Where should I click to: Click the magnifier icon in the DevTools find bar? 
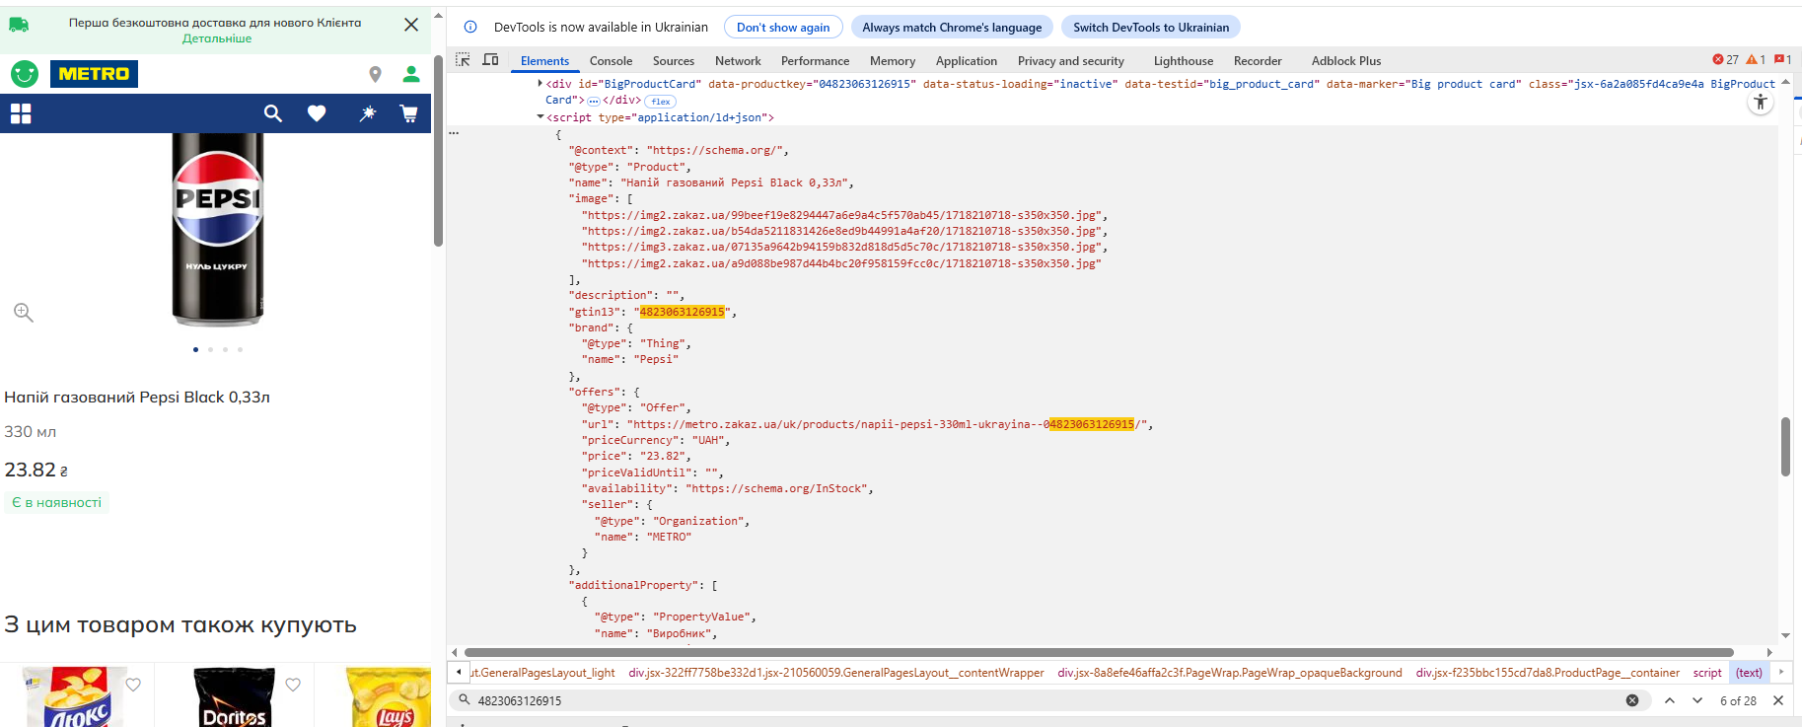[x=464, y=700]
